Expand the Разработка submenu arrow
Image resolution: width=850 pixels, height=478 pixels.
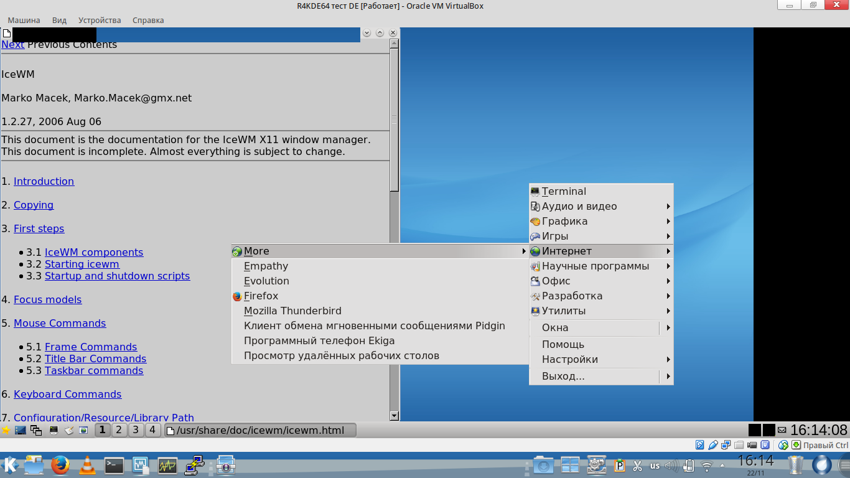pyautogui.click(x=668, y=296)
